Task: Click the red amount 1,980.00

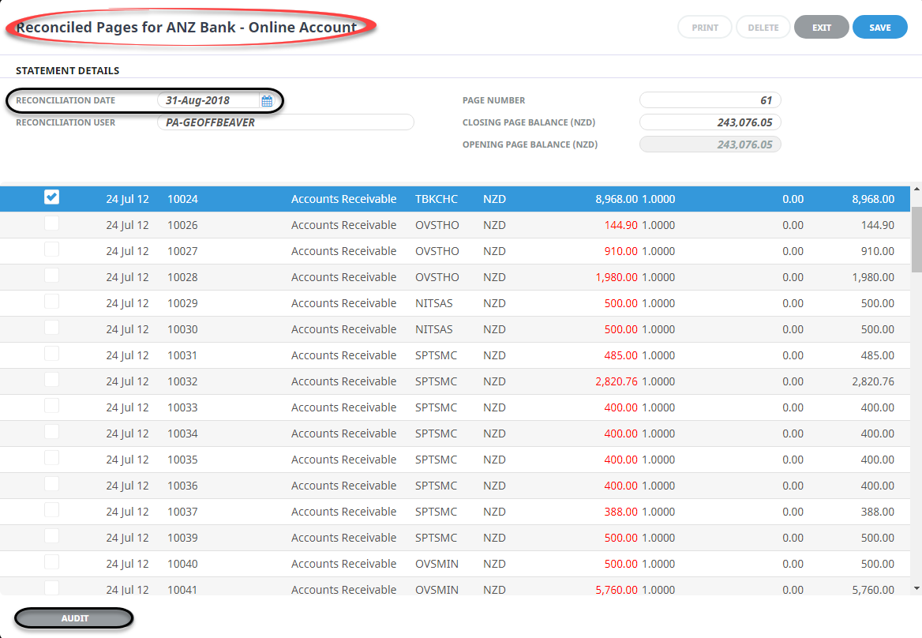Action: point(617,277)
